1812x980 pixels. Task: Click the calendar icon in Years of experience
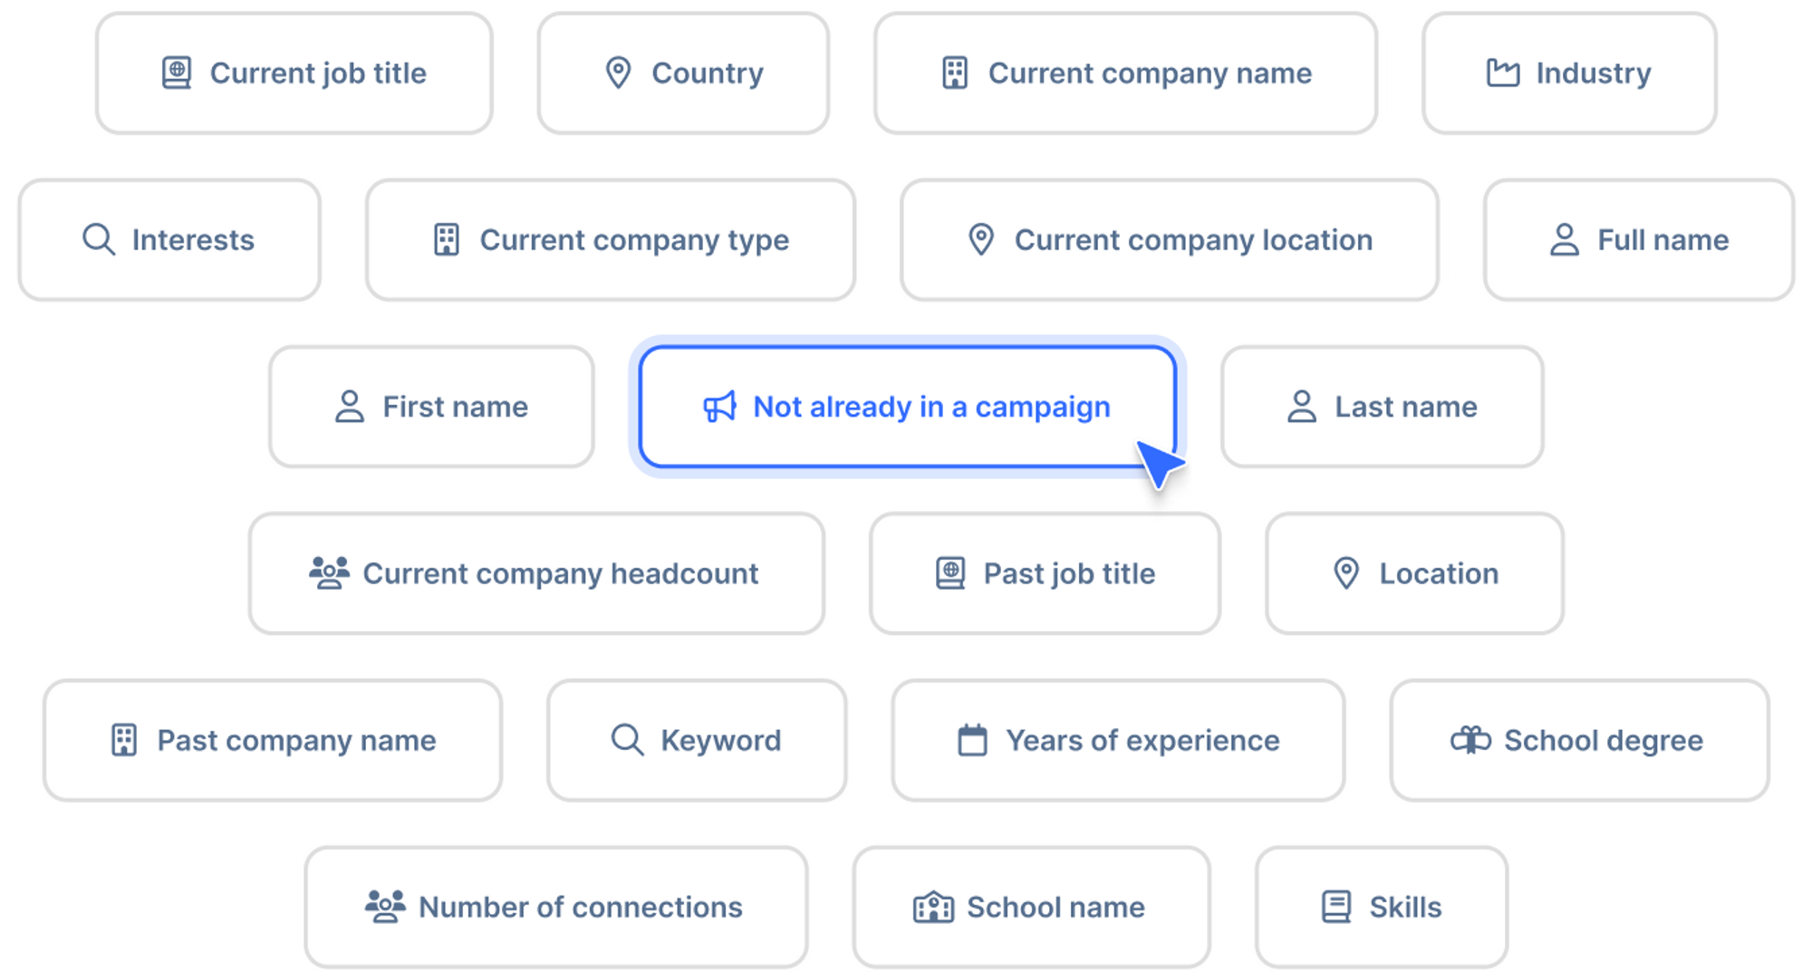[972, 740]
